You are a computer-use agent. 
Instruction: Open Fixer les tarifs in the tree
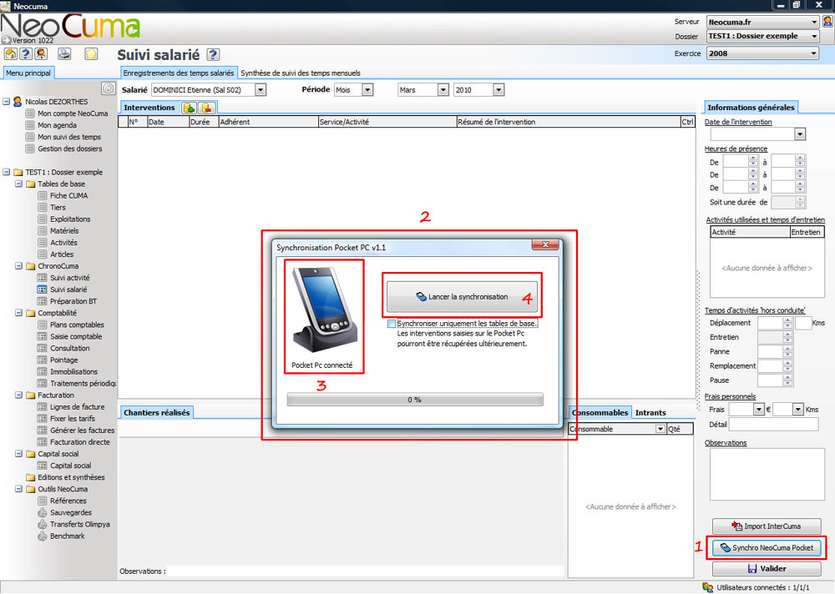pyautogui.click(x=73, y=418)
